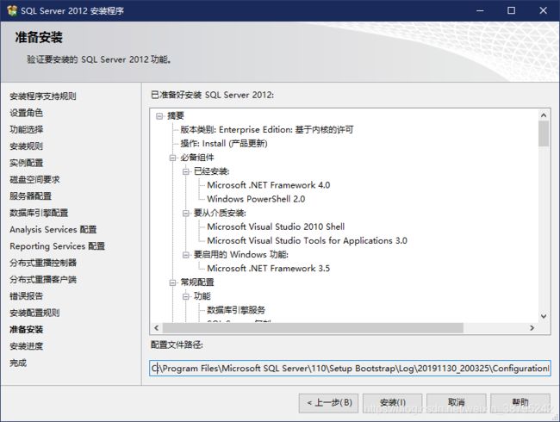Select 设置角色 step in sidebar
The height and width of the screenshot is (422, 560).
click(x=27, y=113)
